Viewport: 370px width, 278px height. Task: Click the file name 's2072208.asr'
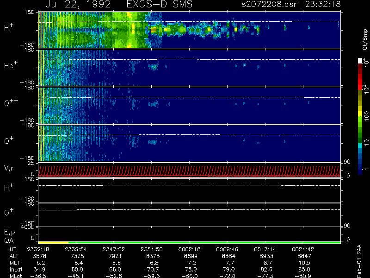pos(269,4)
